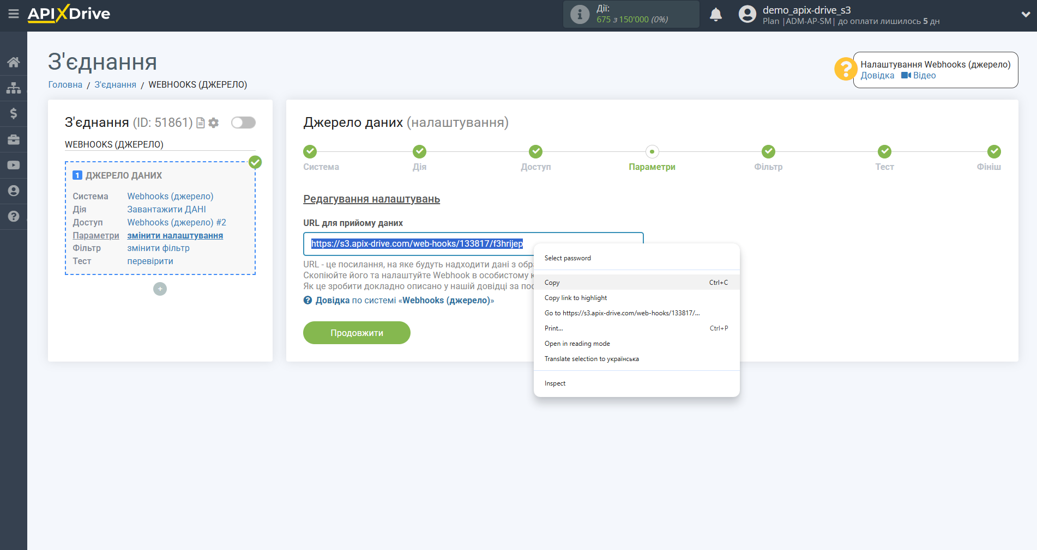
Task: Click the ApiX-Drive logo
Action: point(69,14)
